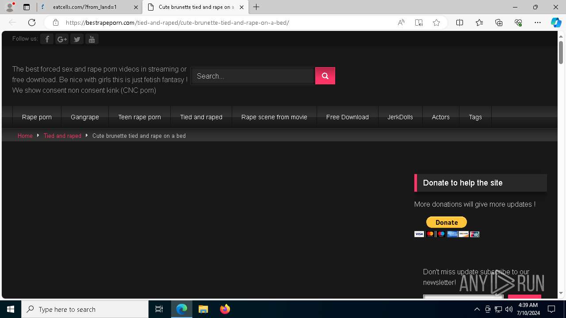Open the browser profile icon

10,7
